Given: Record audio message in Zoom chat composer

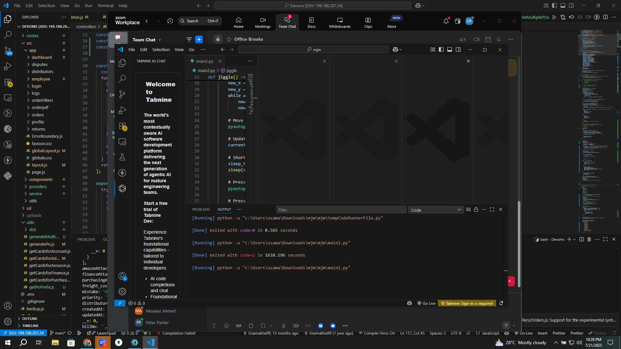Looking at the screenshot, I should (284, 326).
